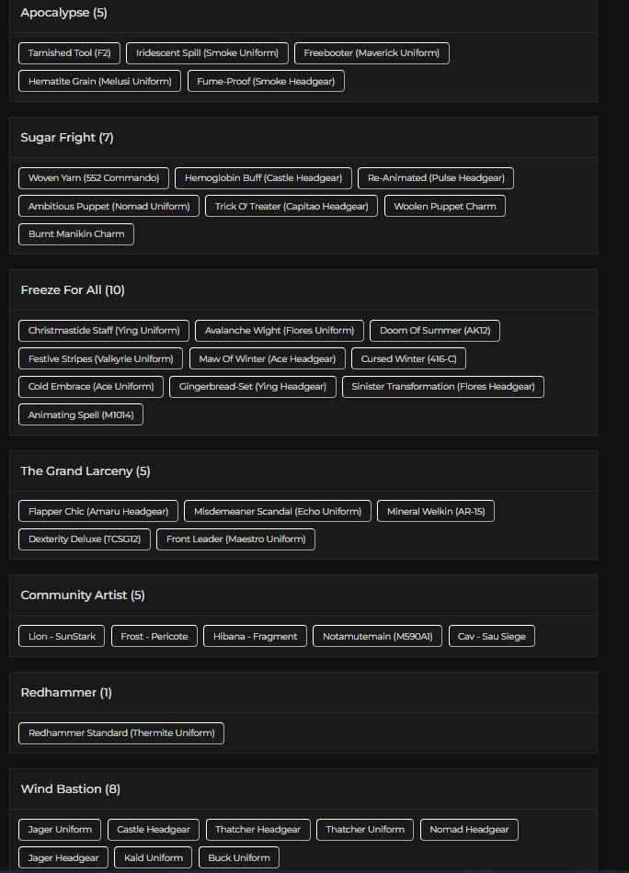This screenshot has height=873, width=629.
Task: Select Flapper Chic (Amaru Headgear) tag
Action: tap(98, 512)
